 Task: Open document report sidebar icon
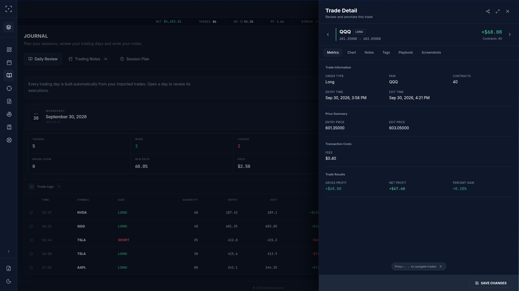(x=9, y=101)
